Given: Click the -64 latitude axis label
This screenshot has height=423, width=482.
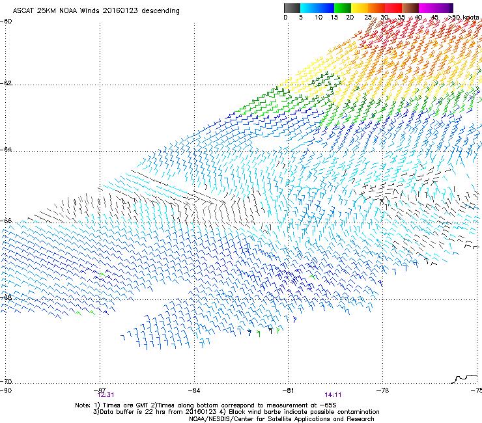Looking at the screenshot, I should coord(6,149).
